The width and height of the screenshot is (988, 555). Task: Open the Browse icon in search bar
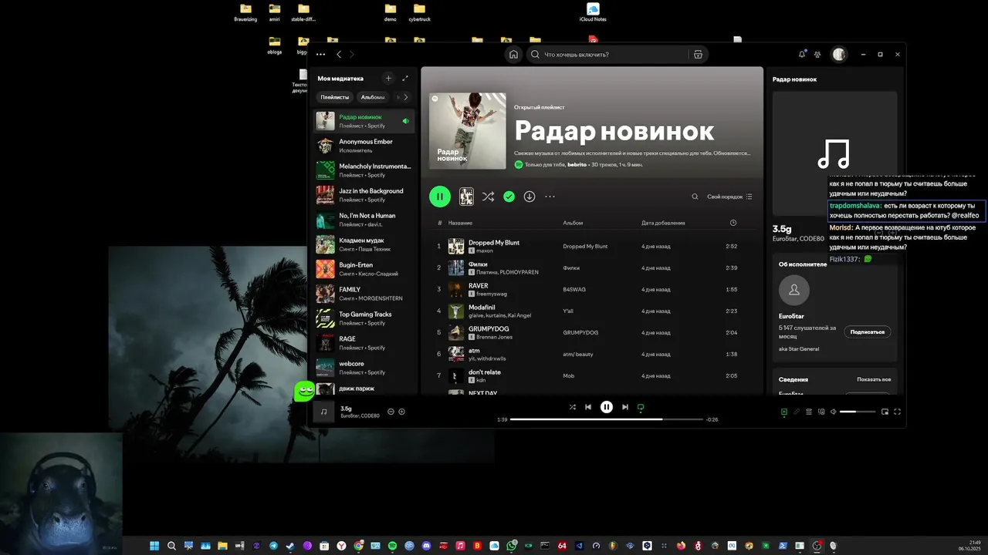tap(698, 55)
